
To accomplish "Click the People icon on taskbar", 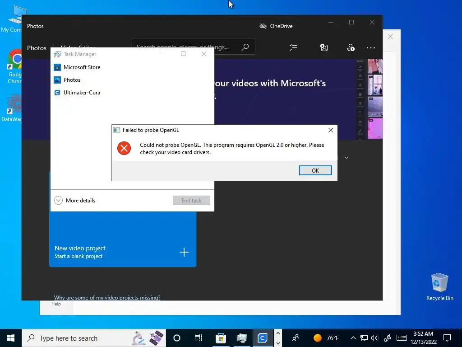I will pos(296,338).
